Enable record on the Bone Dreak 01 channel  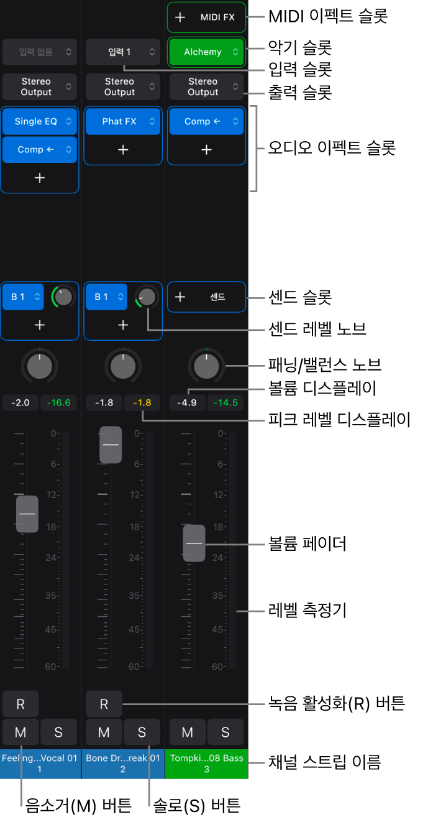pyautogui.click(x=104, y=704)
